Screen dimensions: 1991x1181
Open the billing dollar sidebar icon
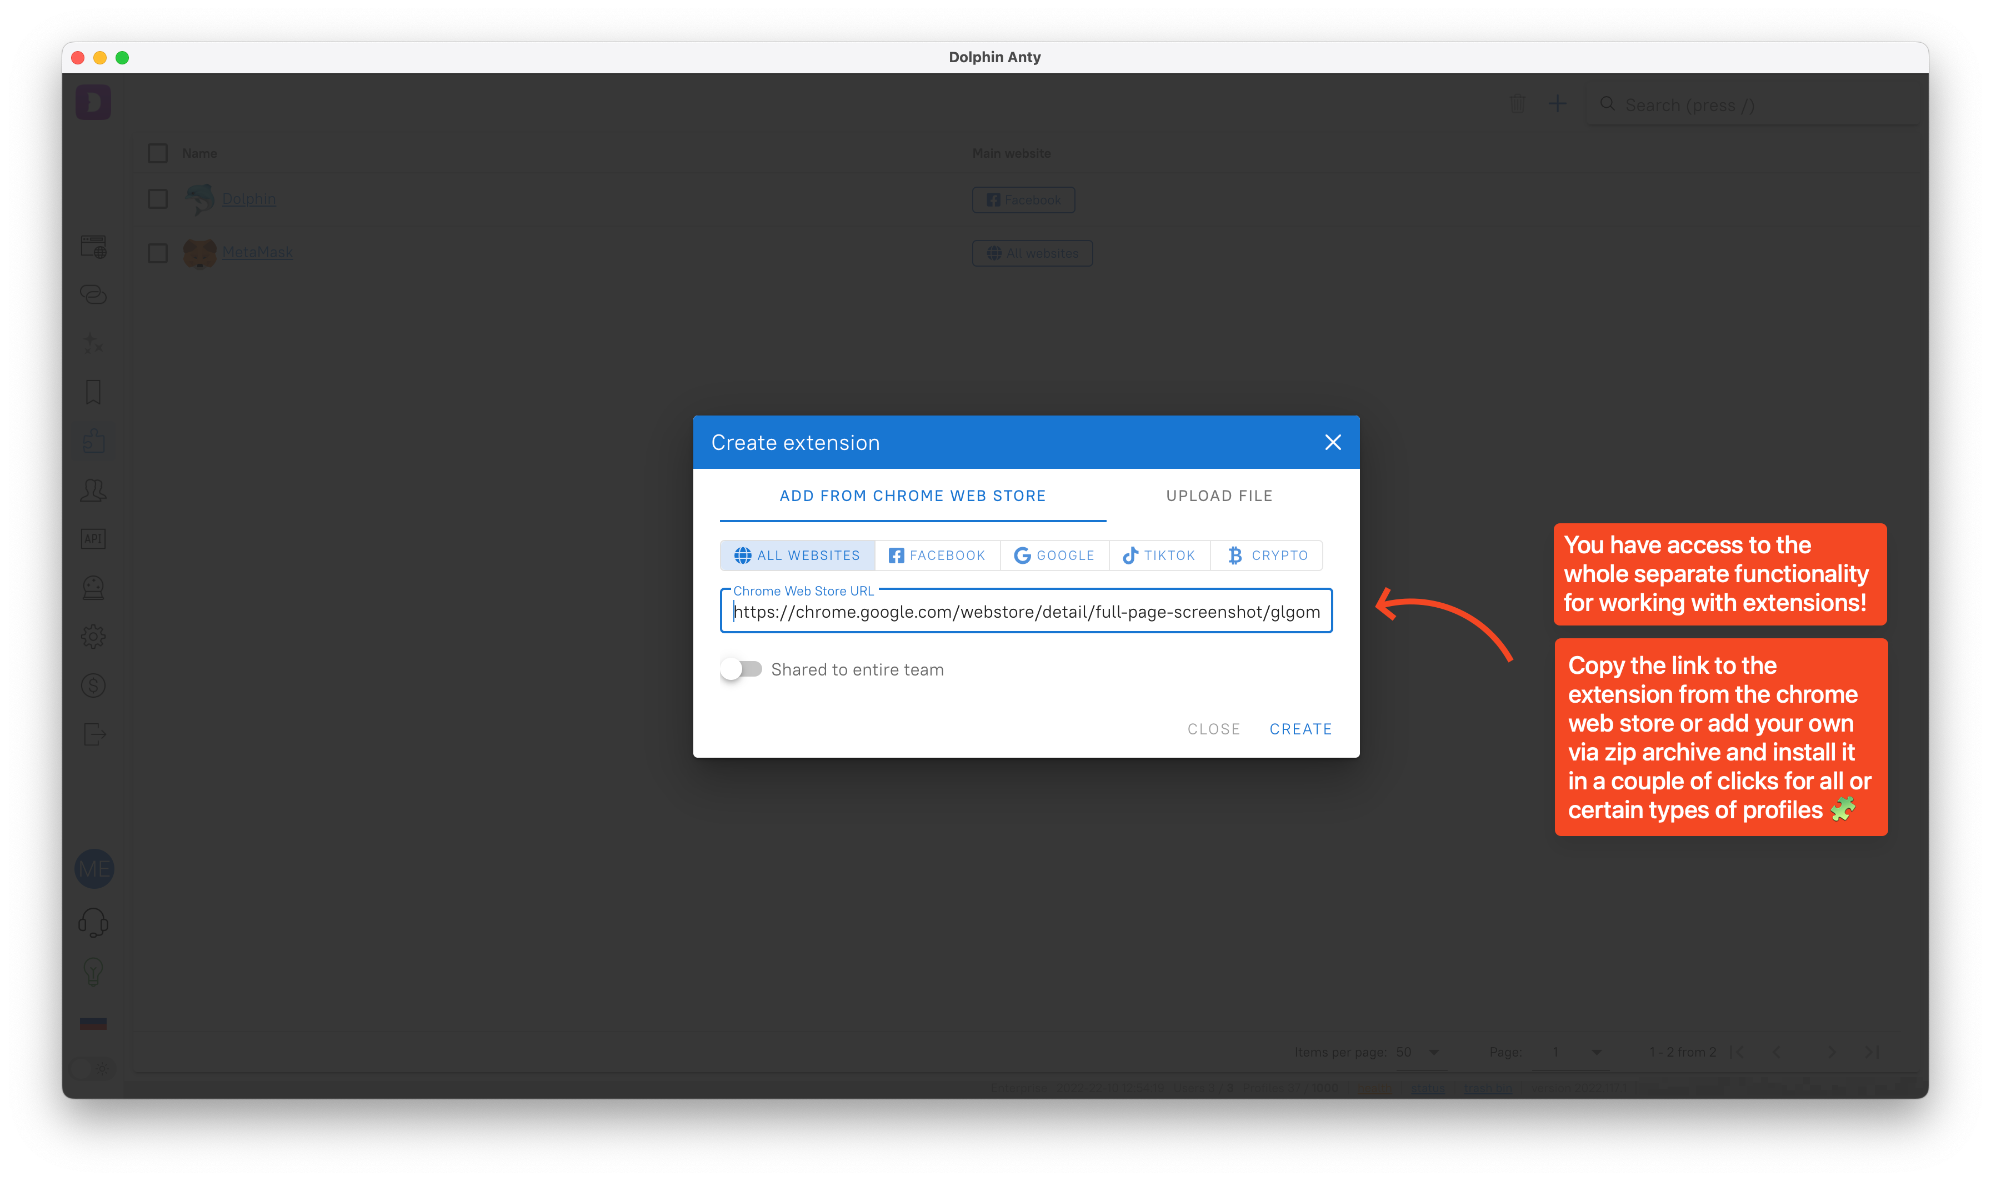93,685
